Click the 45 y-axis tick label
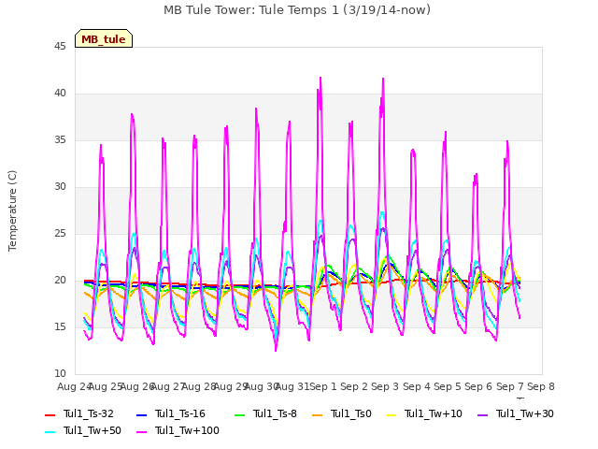The image size is (598, 449). (x=60, y=47)
